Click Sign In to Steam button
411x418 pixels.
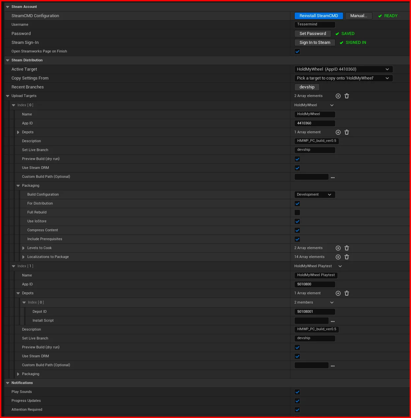[x=315, y=43]
